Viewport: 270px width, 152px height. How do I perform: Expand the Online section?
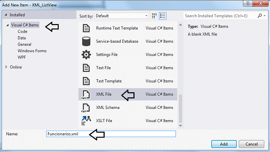[6, 67]
